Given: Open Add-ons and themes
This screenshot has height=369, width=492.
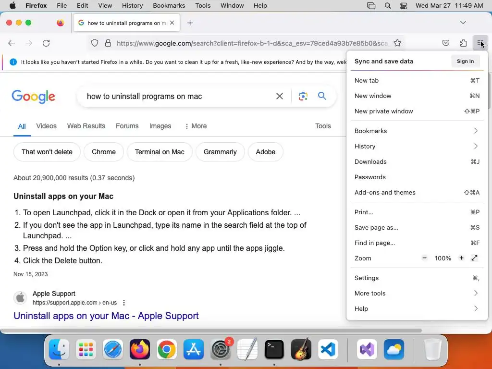Looking at the screenshot, I should (x=417, y=192).
